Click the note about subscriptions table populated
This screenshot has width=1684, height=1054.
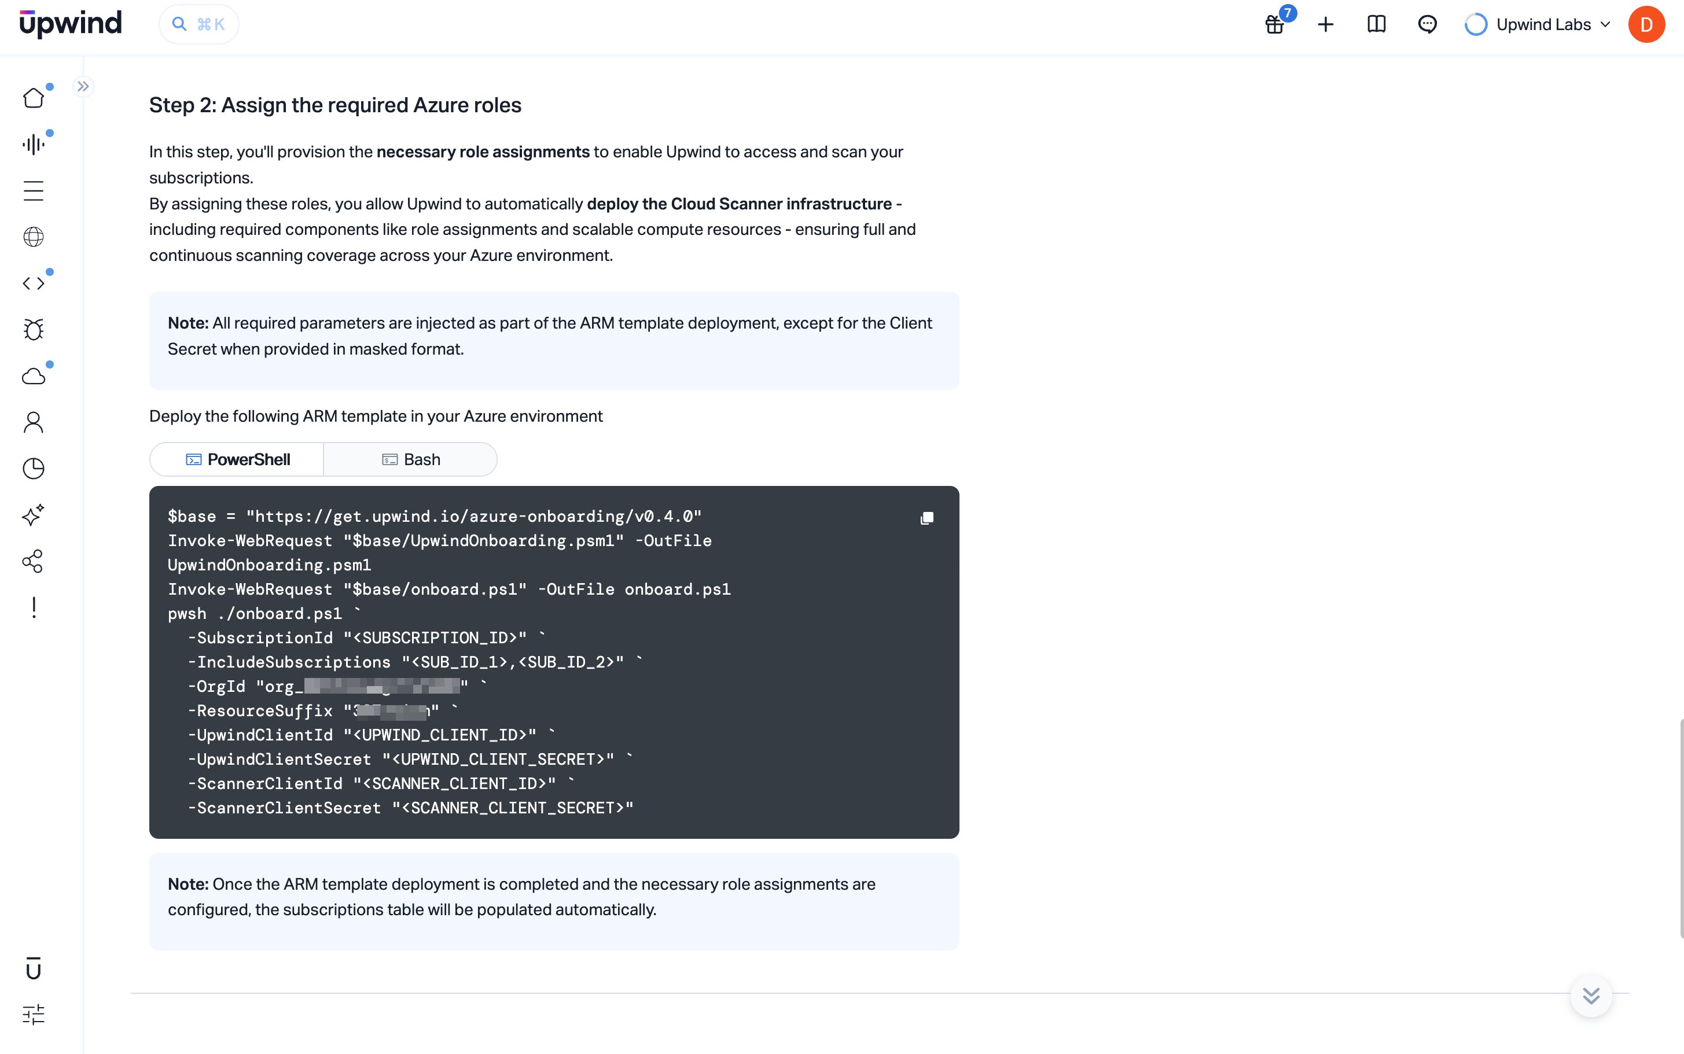click(x=554, y=901)
